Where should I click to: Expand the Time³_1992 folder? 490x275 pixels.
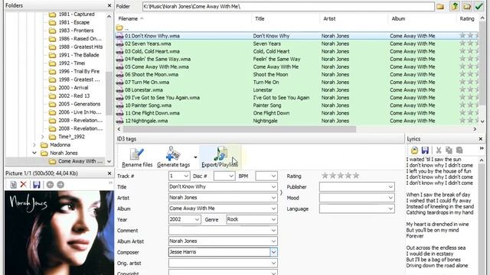tap(43, 137)
